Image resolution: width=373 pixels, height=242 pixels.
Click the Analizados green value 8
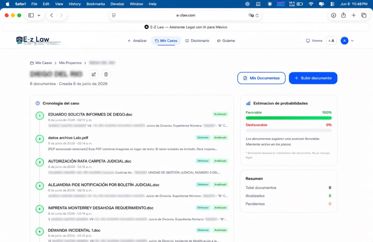(x=330, y=196)
